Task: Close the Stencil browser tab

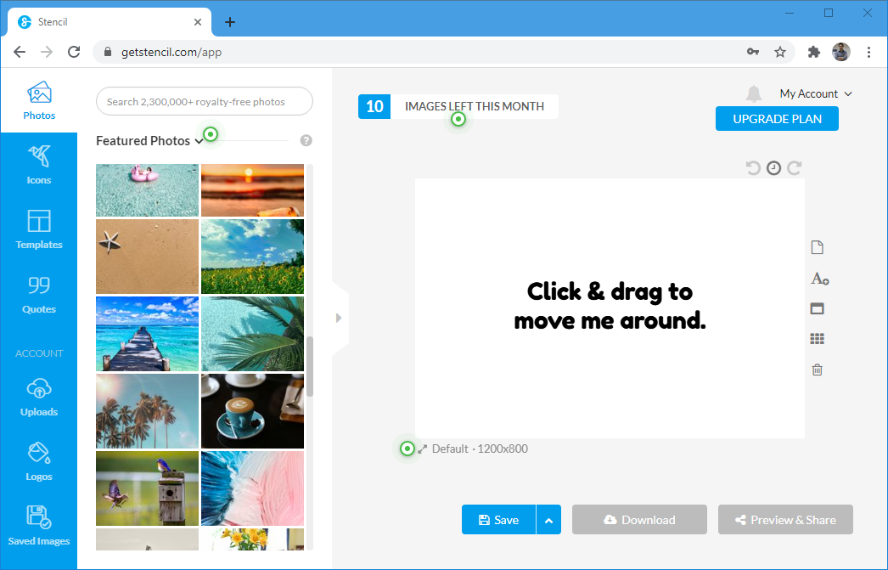Action: click(198, 22)
